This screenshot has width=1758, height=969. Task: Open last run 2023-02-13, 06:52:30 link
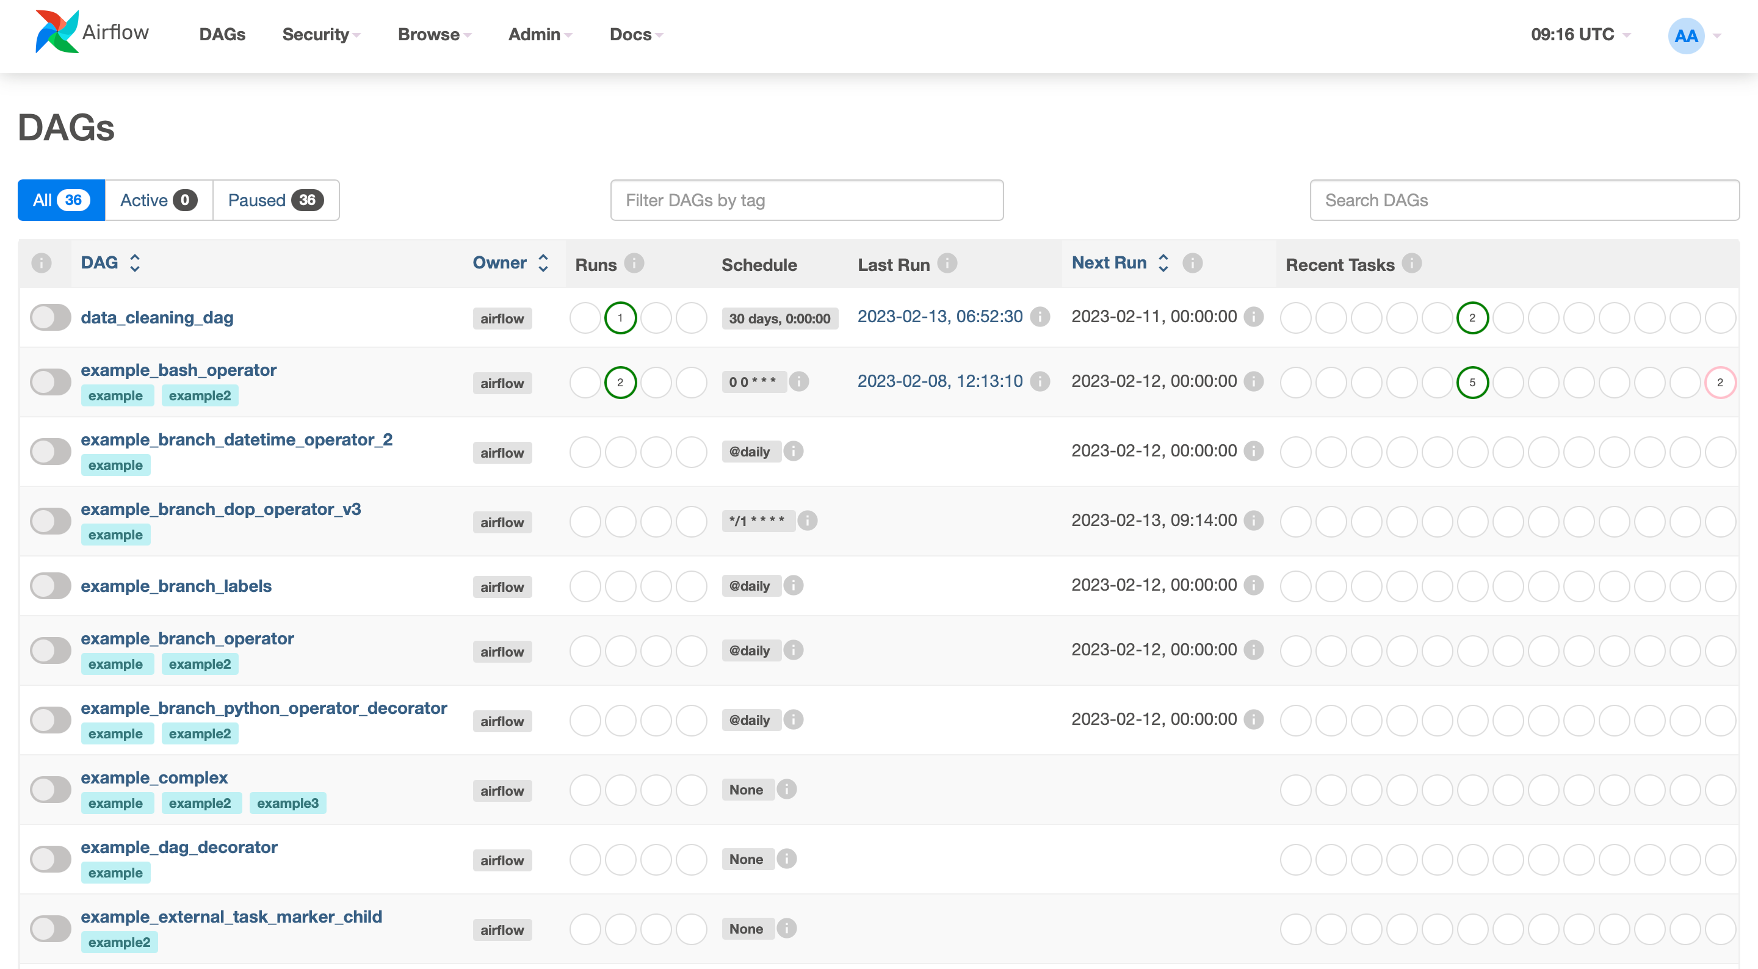[940, 317]
